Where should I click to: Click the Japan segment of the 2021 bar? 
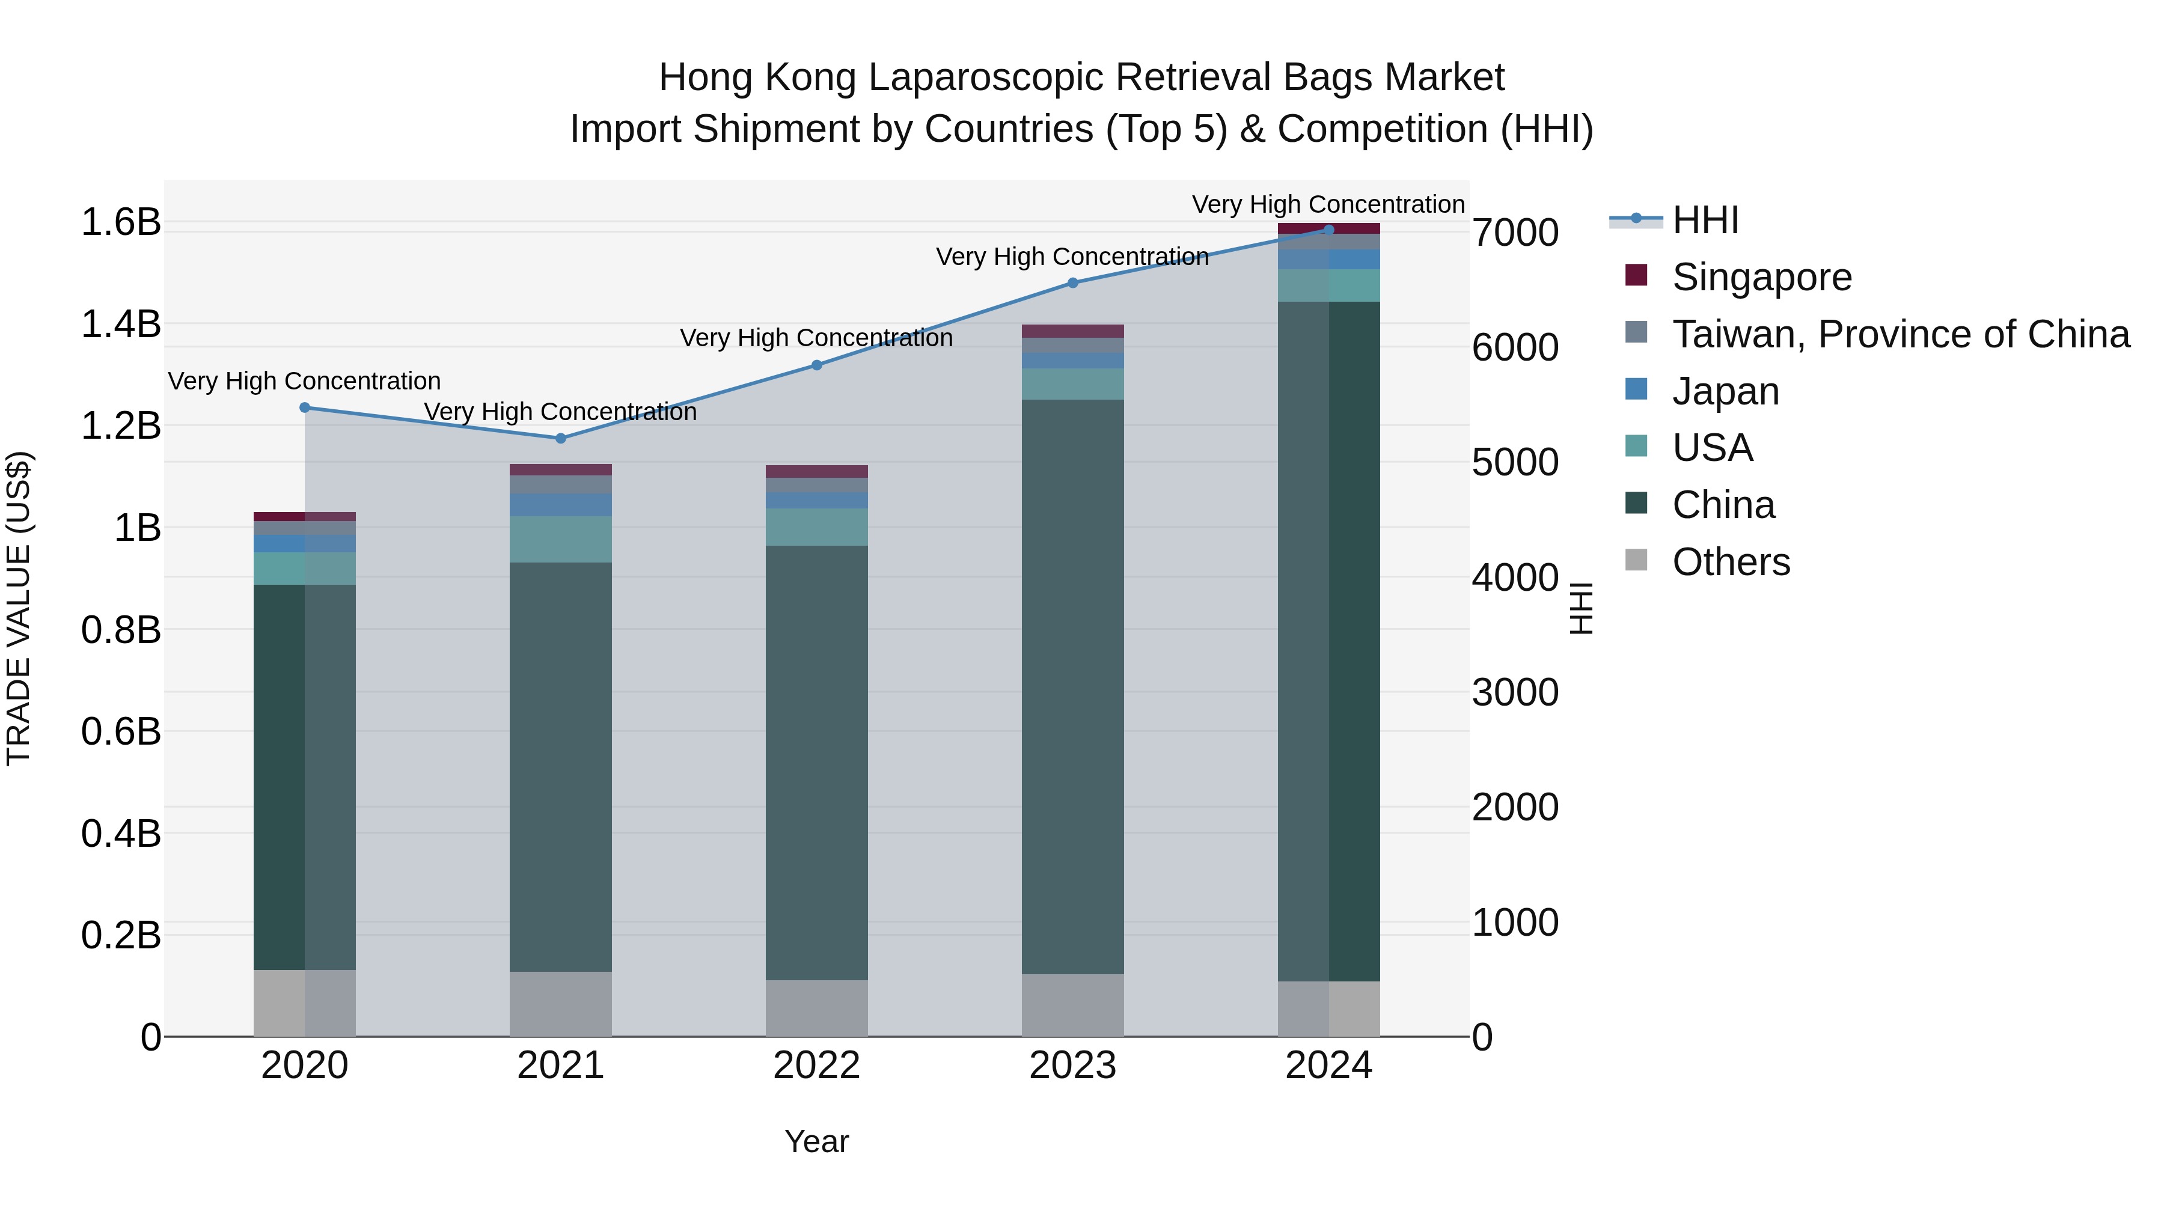(x=561, y=505)
